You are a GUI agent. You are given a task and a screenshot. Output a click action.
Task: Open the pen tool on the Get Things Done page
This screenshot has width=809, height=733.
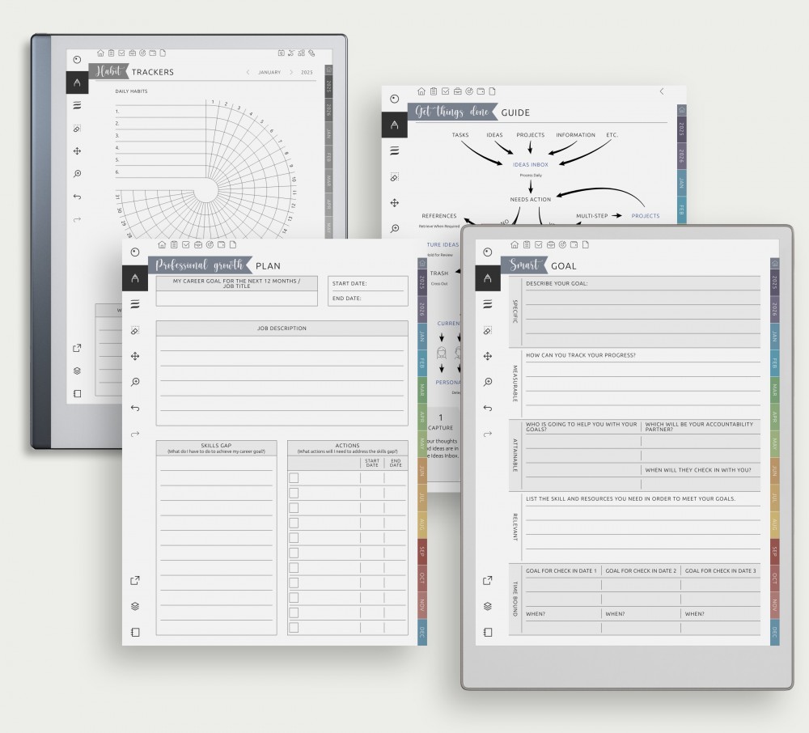click(x=394, y=125)
